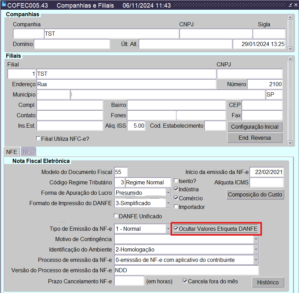Tick the DANFE Unificado checkbox

pos(116,216)
